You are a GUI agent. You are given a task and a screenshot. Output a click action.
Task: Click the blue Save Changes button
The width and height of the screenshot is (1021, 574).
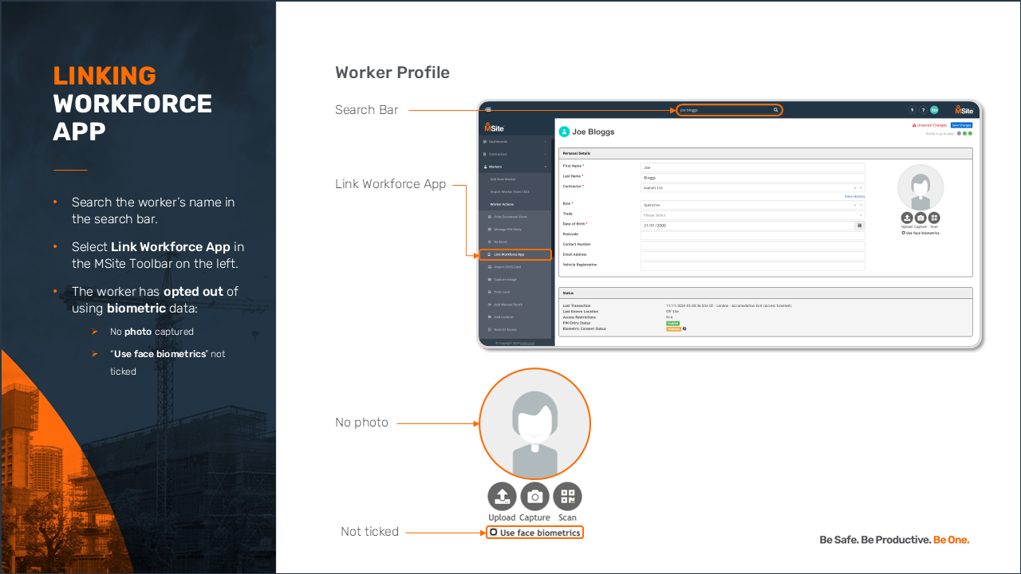tap(961, 125)
